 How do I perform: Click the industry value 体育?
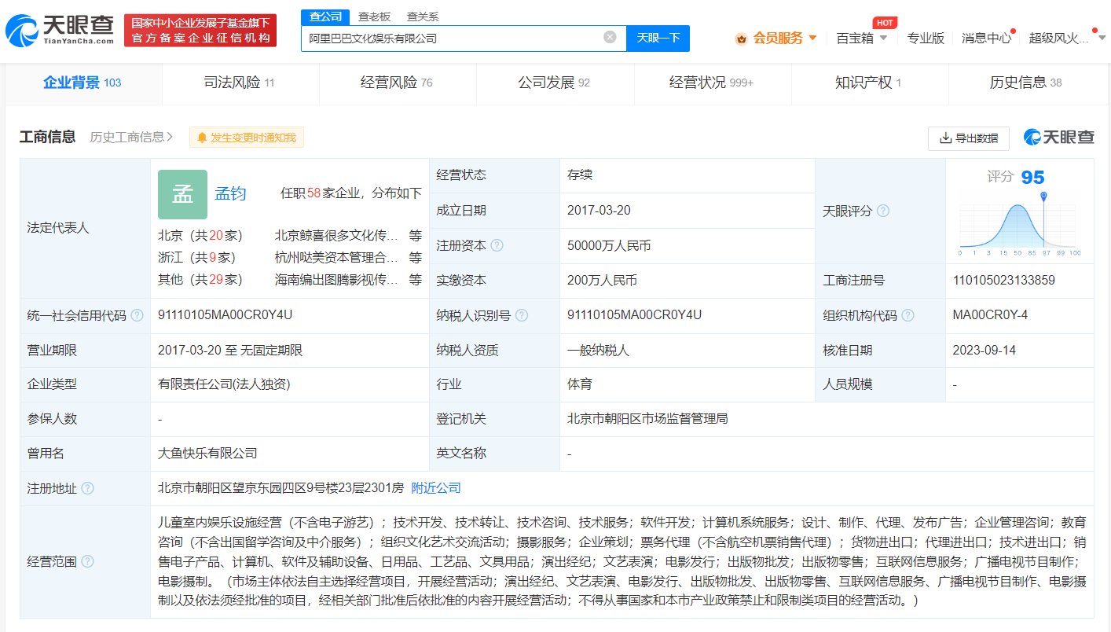click(x=580, y=384)
